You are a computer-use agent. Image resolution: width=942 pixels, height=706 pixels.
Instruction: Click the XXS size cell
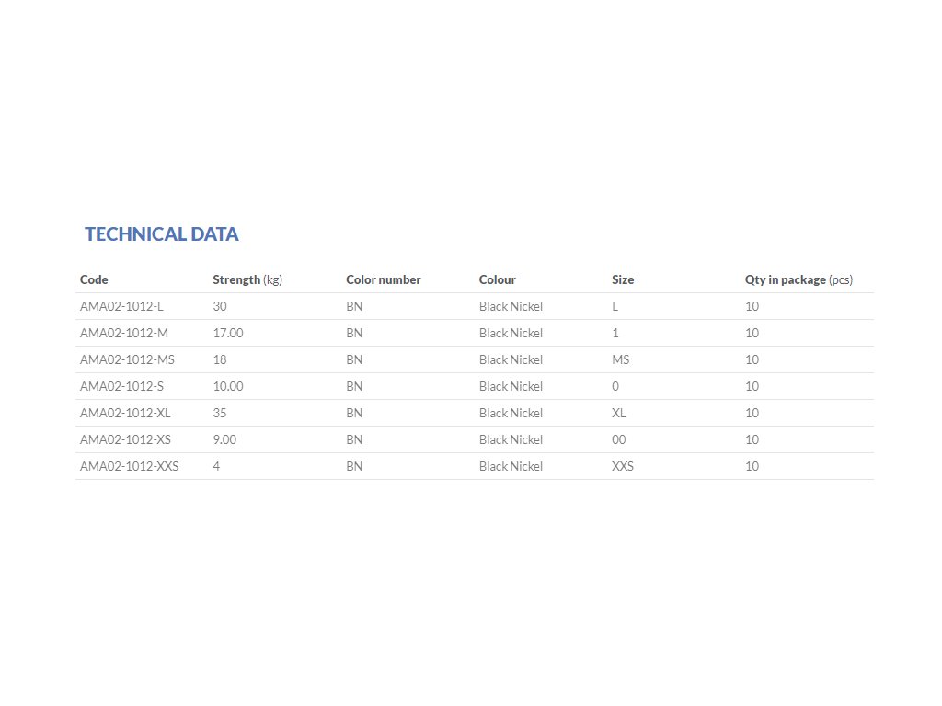[623, 466]
